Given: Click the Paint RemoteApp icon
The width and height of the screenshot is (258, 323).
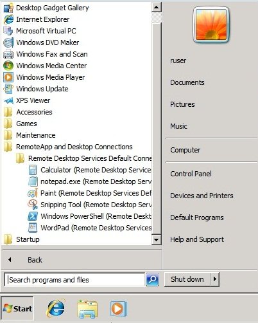Looking at the screenshot, I should point(33,193).
